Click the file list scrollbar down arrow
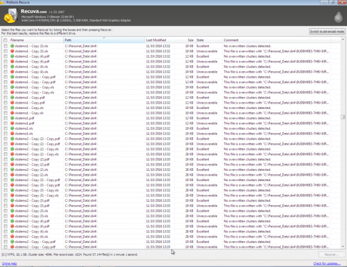 coord(343,247)
